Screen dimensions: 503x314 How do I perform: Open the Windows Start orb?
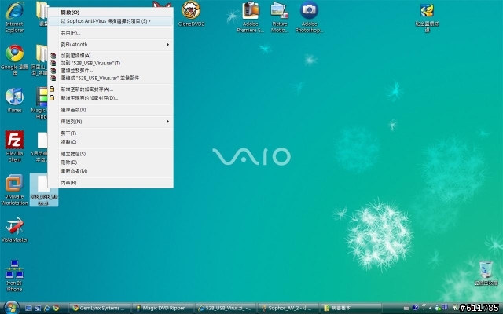pyautogui.click(x=11, y=308)
